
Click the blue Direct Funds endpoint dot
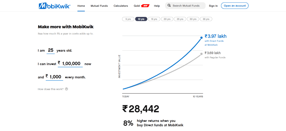pos(201,38)
